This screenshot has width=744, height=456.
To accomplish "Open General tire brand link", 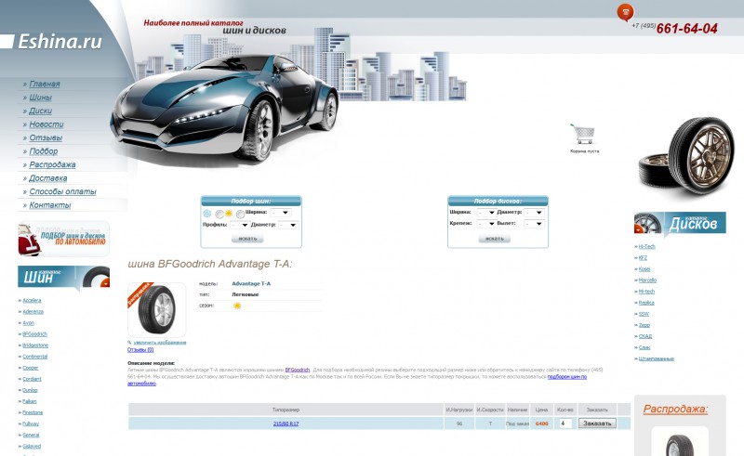I will tap(31, 436).
